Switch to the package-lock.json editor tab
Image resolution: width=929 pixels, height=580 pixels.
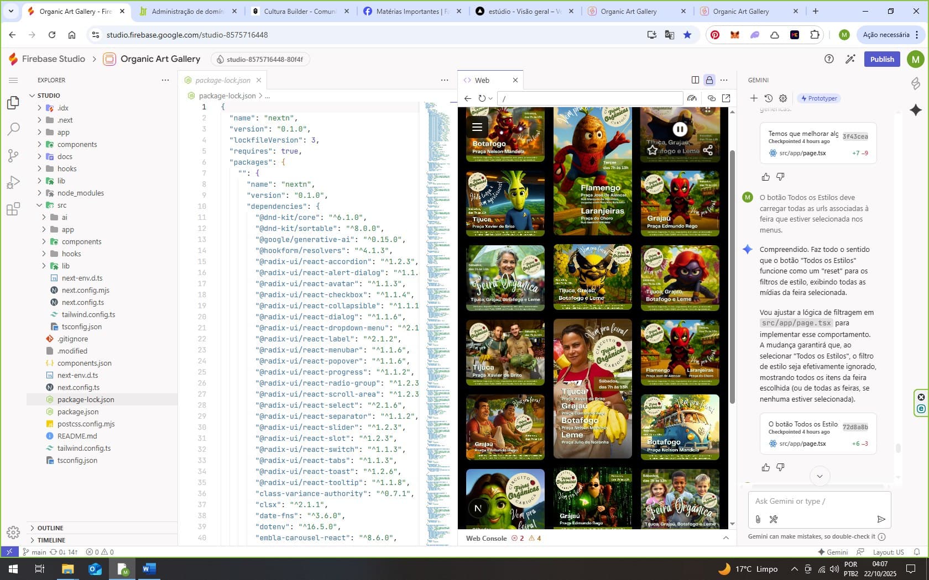pos(222,80)
